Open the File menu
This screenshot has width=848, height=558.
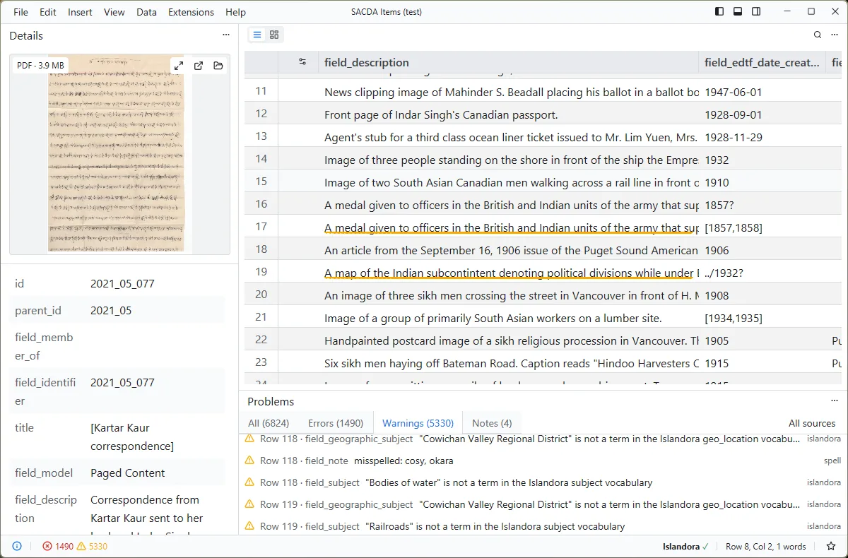click(x=21, y=12)
